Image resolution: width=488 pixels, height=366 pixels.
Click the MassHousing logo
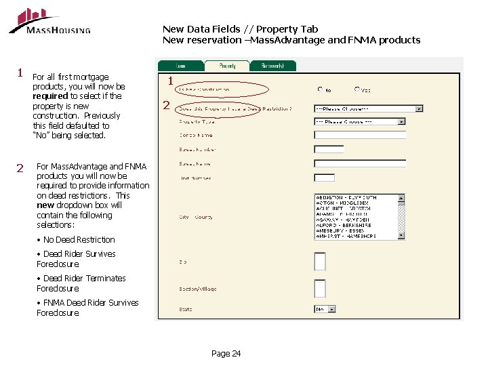pyautogui.click(x=49, y=21)
